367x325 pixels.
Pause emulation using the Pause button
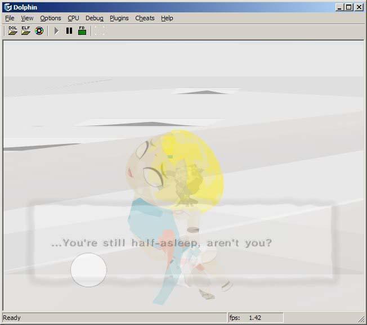(x=69, y=30)
